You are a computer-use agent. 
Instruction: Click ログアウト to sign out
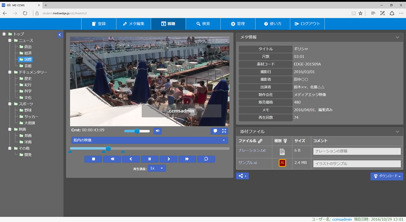[x=308, y=24]
